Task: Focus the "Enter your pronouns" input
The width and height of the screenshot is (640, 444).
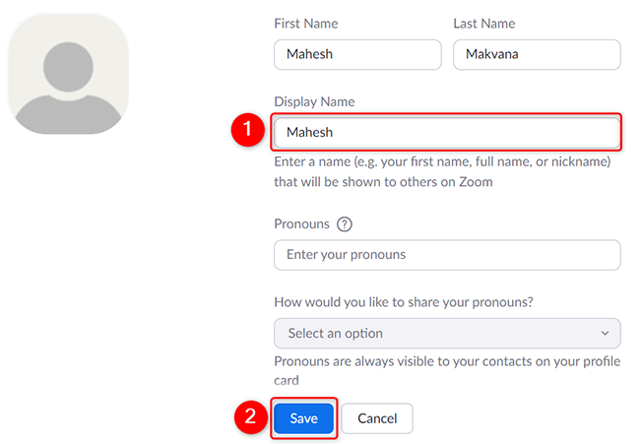Action: click(447, 255)
